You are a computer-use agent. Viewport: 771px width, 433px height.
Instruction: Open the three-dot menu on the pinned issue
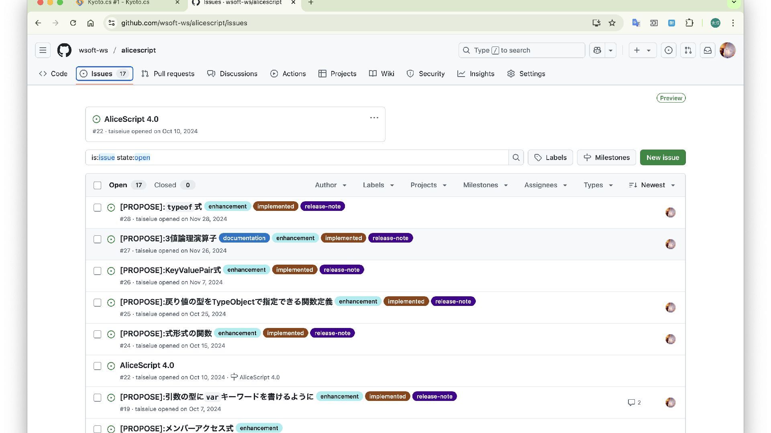[x=374, y=117]
